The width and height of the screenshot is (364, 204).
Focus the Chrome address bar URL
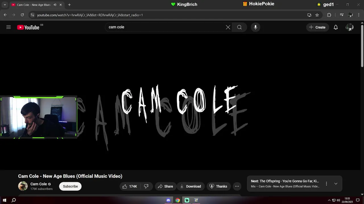pos(90,15)
